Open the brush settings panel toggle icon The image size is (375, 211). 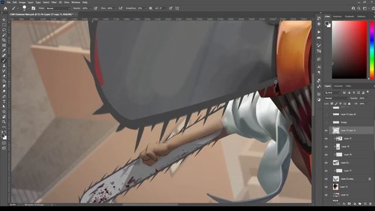pos(33,8)
